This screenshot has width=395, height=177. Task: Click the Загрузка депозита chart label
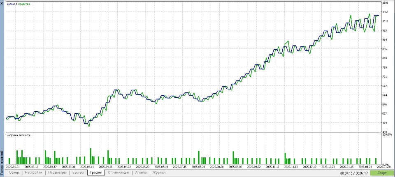click(19, 135)
